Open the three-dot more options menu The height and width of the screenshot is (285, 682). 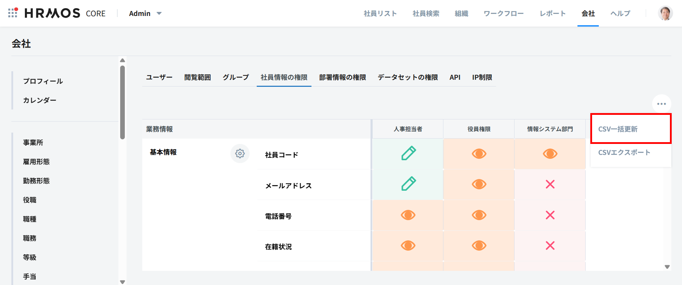pos(661,104)
